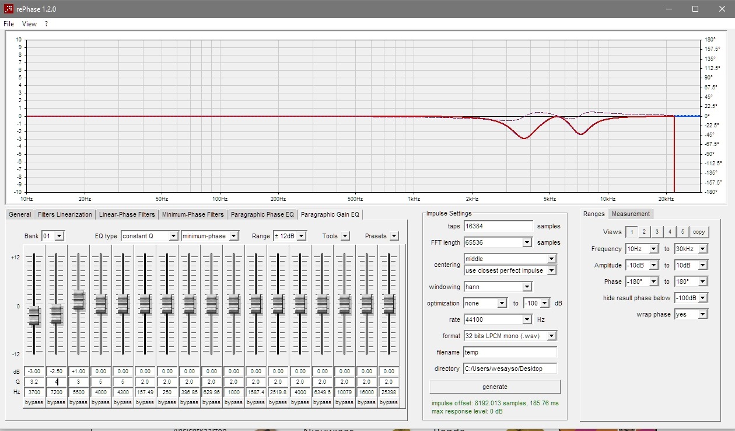
Task: Select view 1 button
Action: (631, 232)
